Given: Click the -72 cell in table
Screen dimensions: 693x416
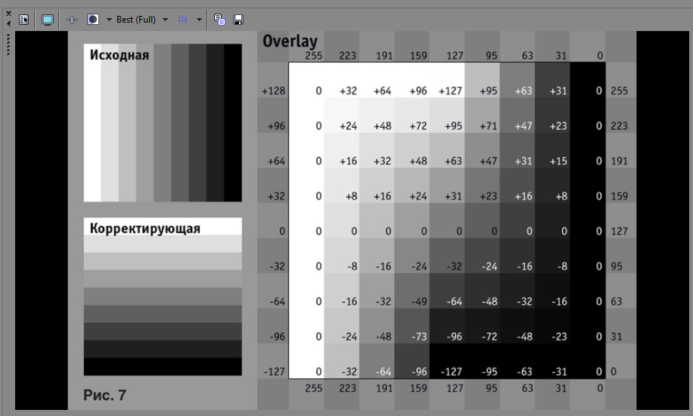Looking at the screenshot, I should click(489, 337).
